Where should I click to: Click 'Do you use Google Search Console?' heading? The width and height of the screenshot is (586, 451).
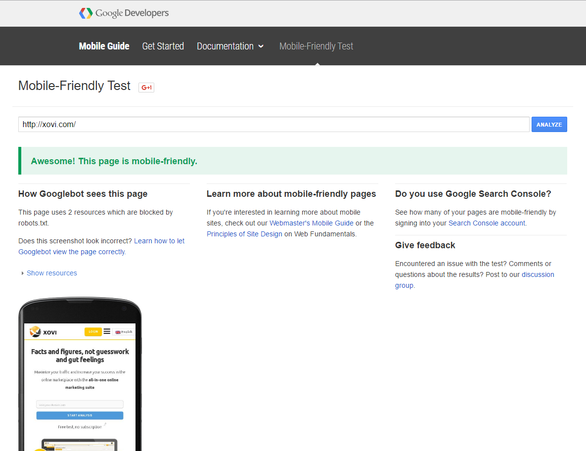[x=473, y=193]
